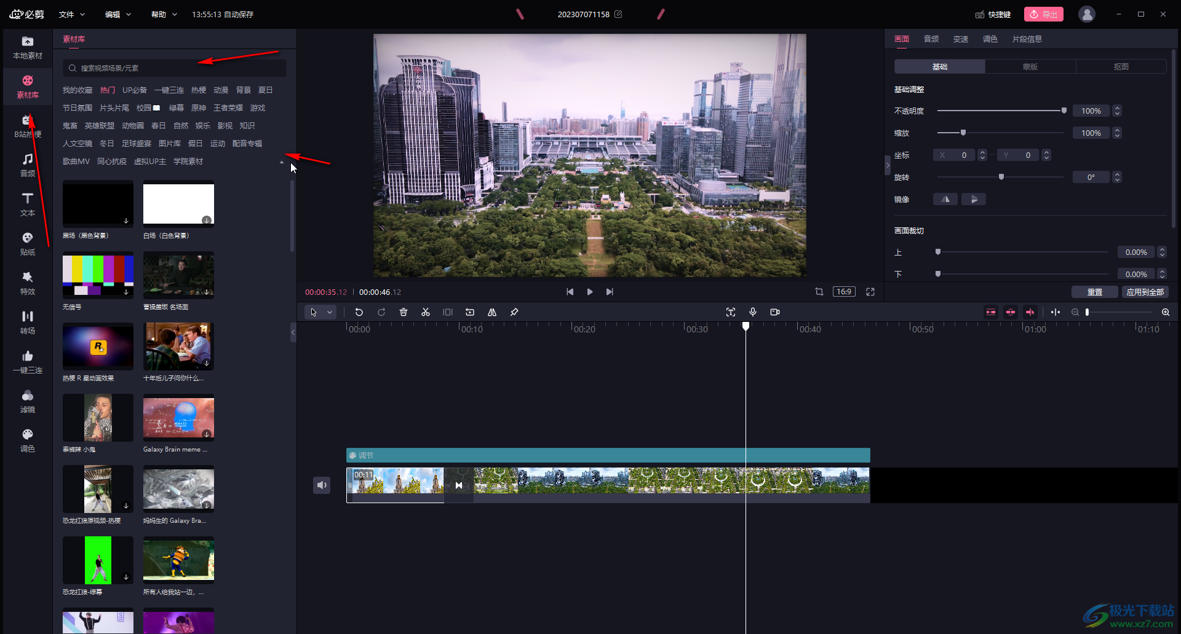Click the 重置 reset button

(1095, 292)
